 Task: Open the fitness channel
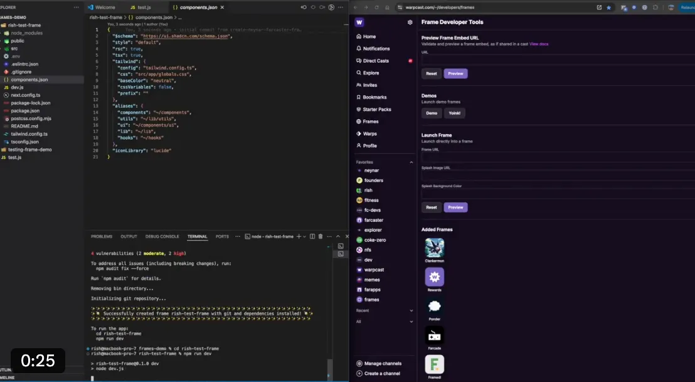tap(368, 200)
